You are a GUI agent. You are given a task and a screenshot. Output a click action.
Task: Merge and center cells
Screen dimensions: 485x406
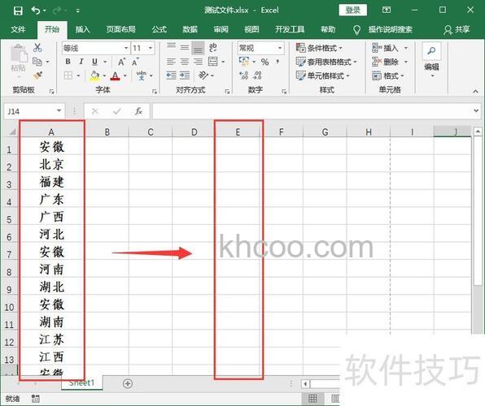click(x=213, y=62)
